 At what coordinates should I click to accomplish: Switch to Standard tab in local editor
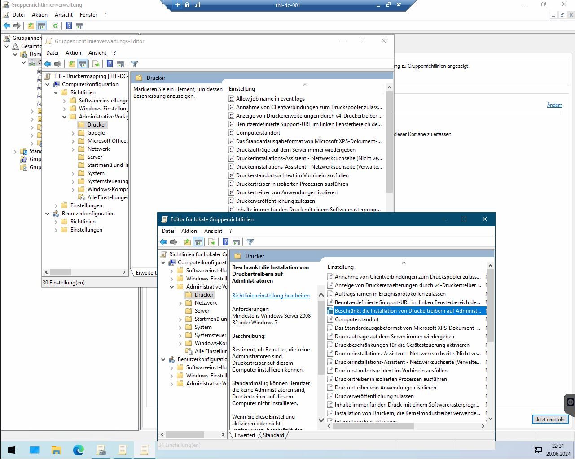(273, 435)
